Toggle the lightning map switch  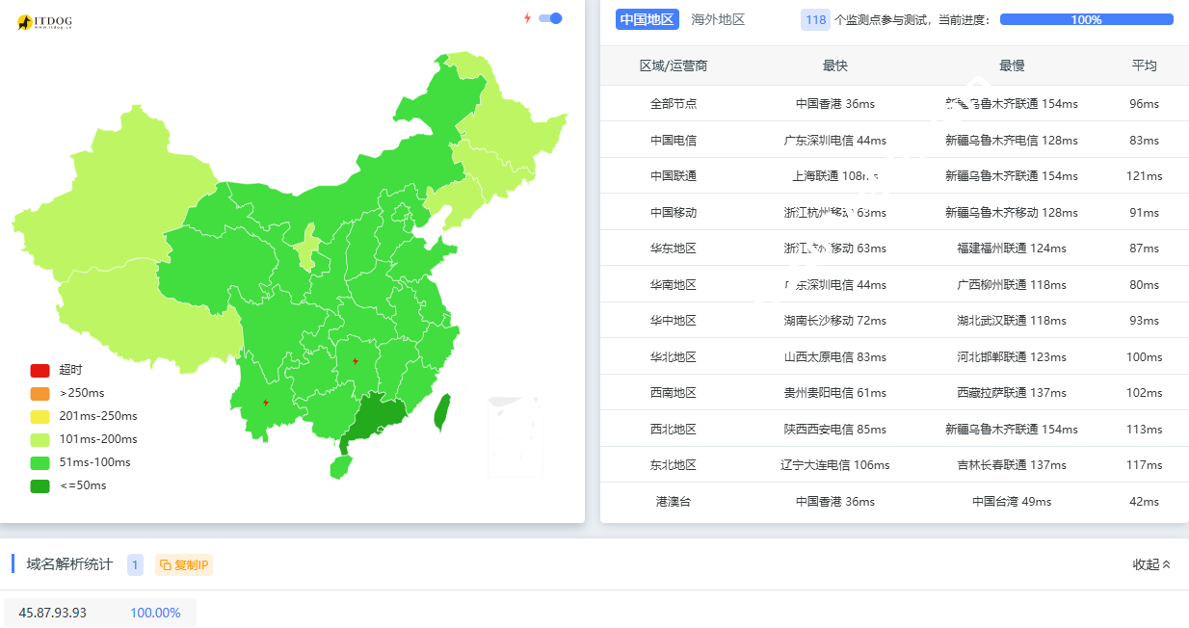coord(550,18)
